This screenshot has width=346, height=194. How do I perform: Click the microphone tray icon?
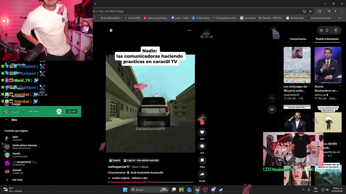click(309, 190)
